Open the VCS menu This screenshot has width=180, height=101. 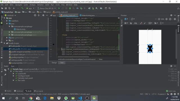pos(63,5)
